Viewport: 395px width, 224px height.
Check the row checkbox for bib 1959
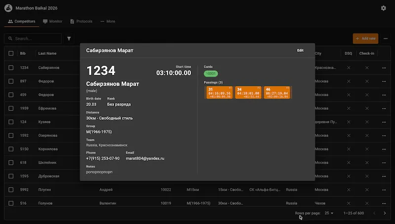pyautogui.click(x=11, y=108)
